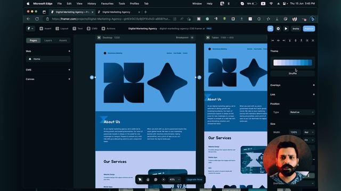The image size is (341, 191).
Task: Add a new Web page with plus
Action: pos(69,51)
